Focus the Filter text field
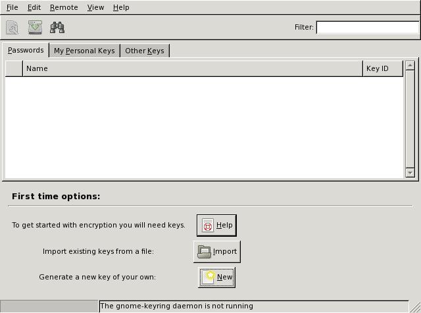Viewport: 421px width, 313px height. pos(367,28)
